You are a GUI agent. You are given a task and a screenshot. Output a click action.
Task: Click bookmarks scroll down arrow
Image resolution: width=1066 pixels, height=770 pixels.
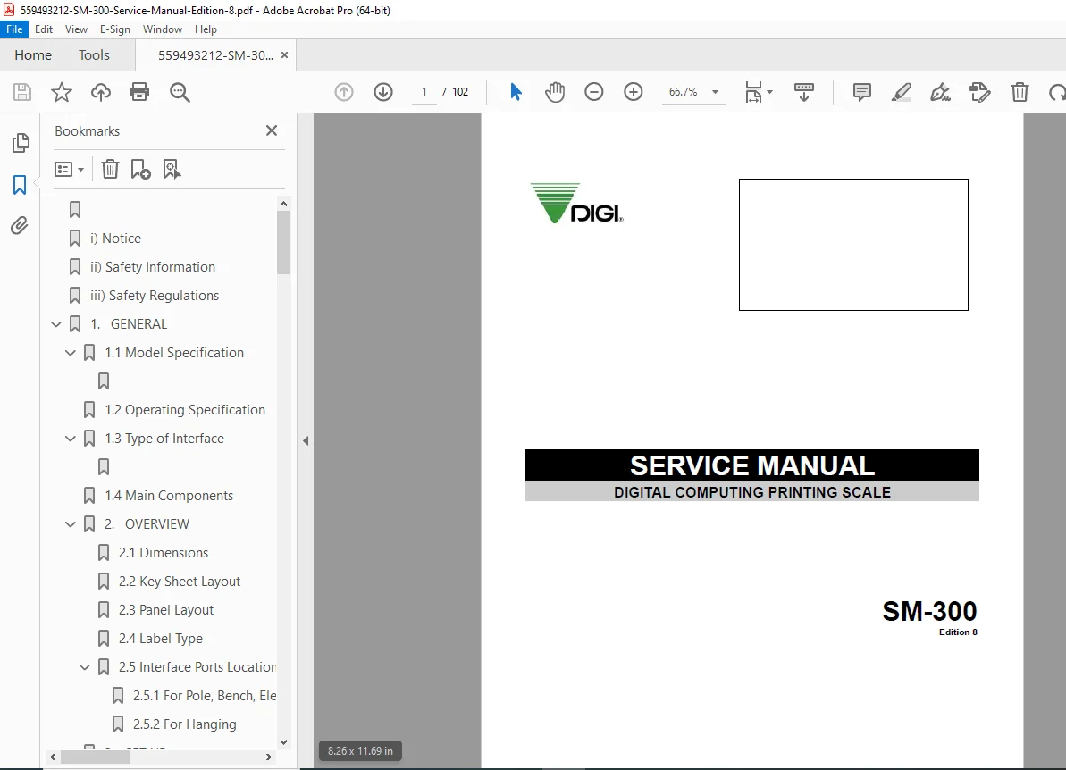pyautogui.click(x=283, y=742)
